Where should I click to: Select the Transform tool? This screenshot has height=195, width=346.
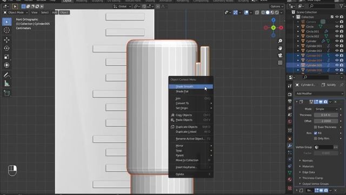pyautogui.click(x=6, y=65)
